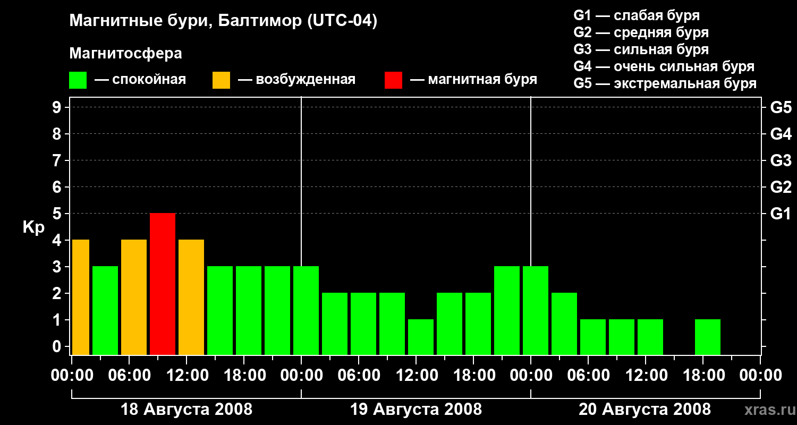797x425 pixels.
Task: Click 'G4 — очень сильная буря' legend line
Action: pos(664,66)
